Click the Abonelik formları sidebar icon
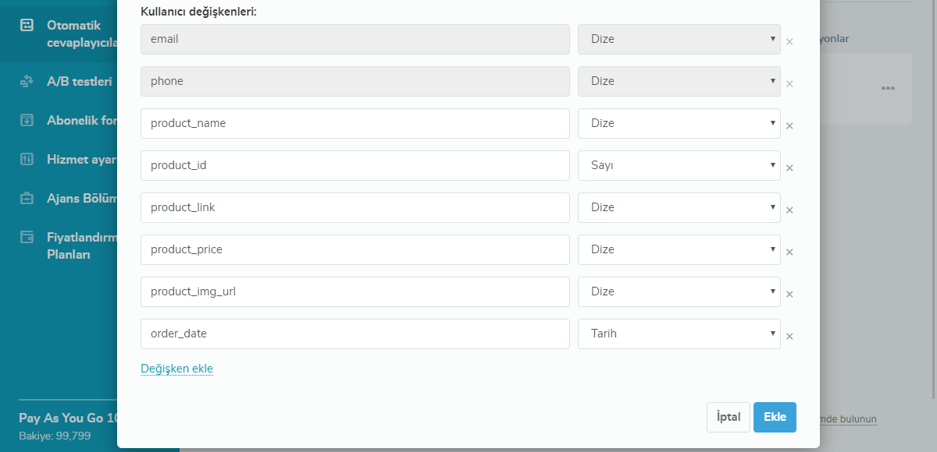Screen dimensions: 937x452 click(x=27, y=120)
